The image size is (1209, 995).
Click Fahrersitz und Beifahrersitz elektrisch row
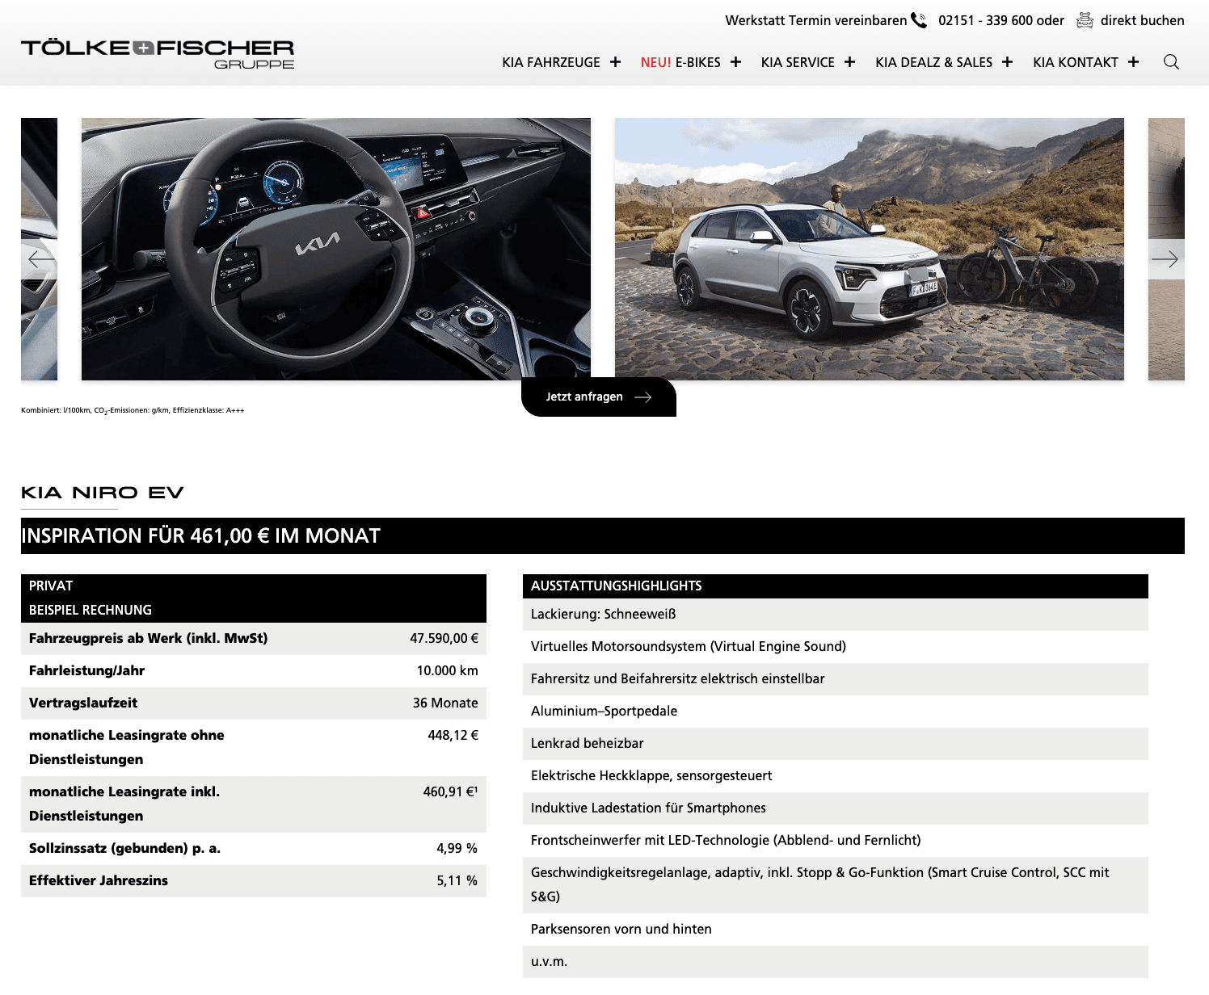click(x=836, y=678)
